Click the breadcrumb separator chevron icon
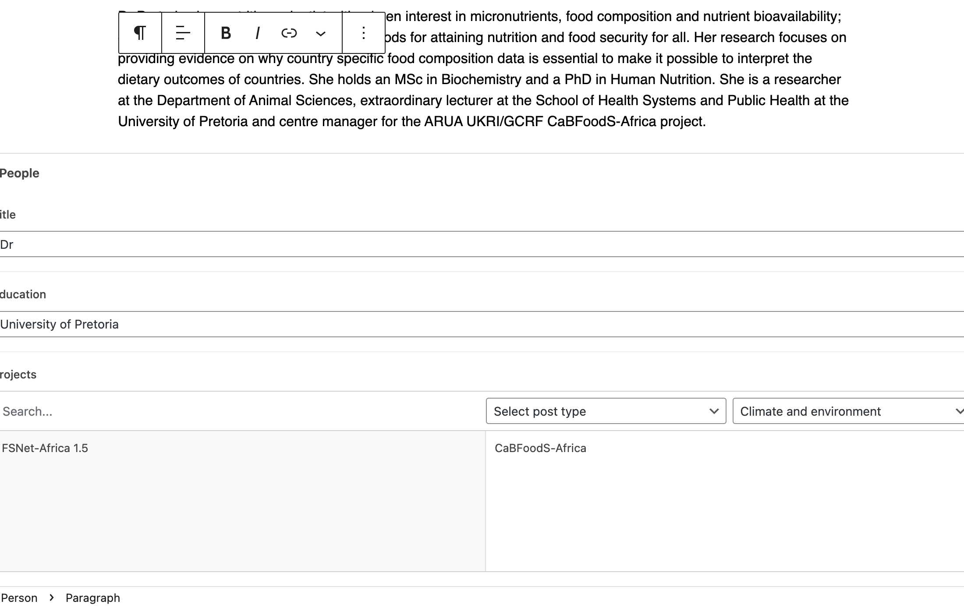This screenshot has height=608, width=964. point(52,597)
